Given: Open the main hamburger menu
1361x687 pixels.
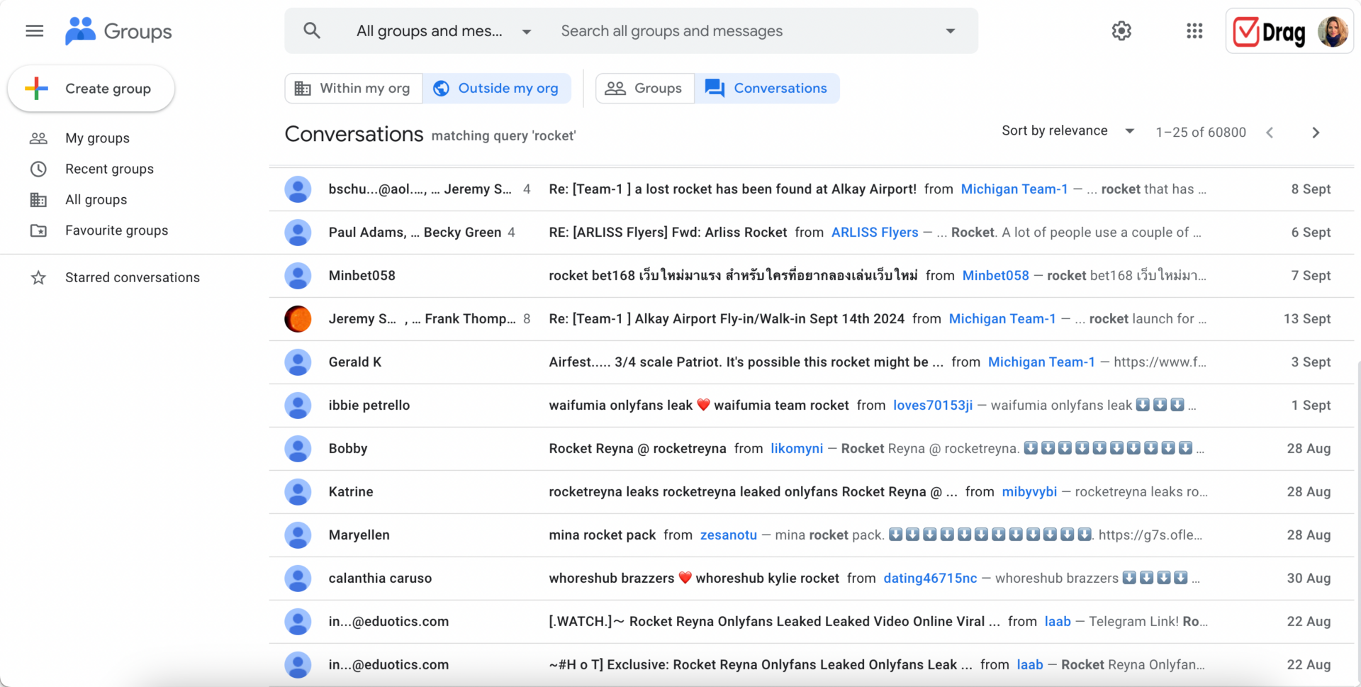Looking at the screenshot, I should click(x=35, y=31).
